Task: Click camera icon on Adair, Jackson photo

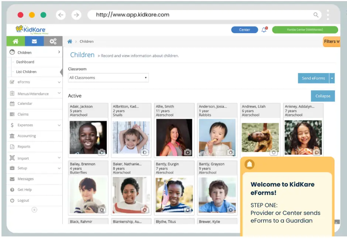Action: pos(102,152)
